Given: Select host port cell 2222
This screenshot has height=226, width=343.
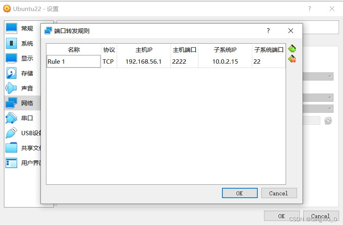Looking at the screenshot, I should pos(184,61).
